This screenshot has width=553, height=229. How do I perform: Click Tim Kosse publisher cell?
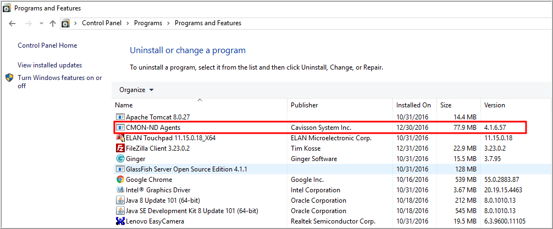pyautogui.click(x=305, y=148)
